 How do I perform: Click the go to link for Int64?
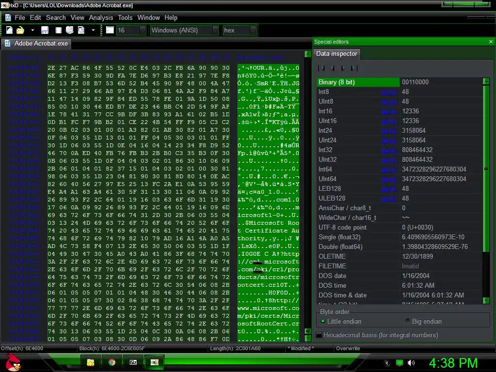pos(389,170)
